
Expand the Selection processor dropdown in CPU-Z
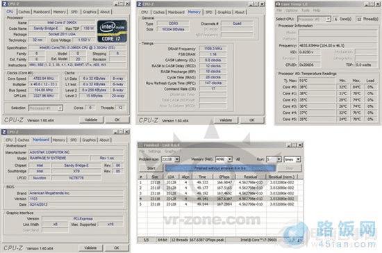[x=60, y=108]
